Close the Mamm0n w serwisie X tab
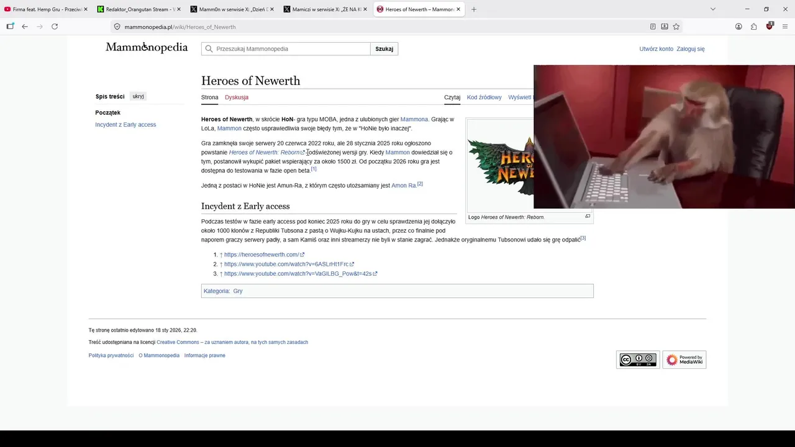 click(x=272, y=9)
